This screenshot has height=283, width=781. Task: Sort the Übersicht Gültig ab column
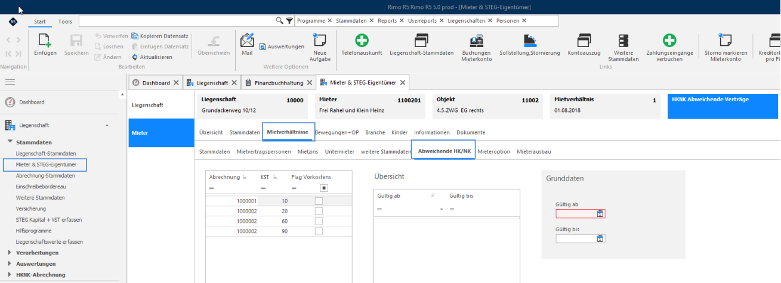click(x=433, y=195)
